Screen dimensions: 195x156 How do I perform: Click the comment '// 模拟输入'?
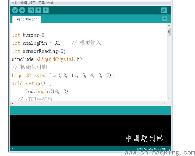(86, 43)
